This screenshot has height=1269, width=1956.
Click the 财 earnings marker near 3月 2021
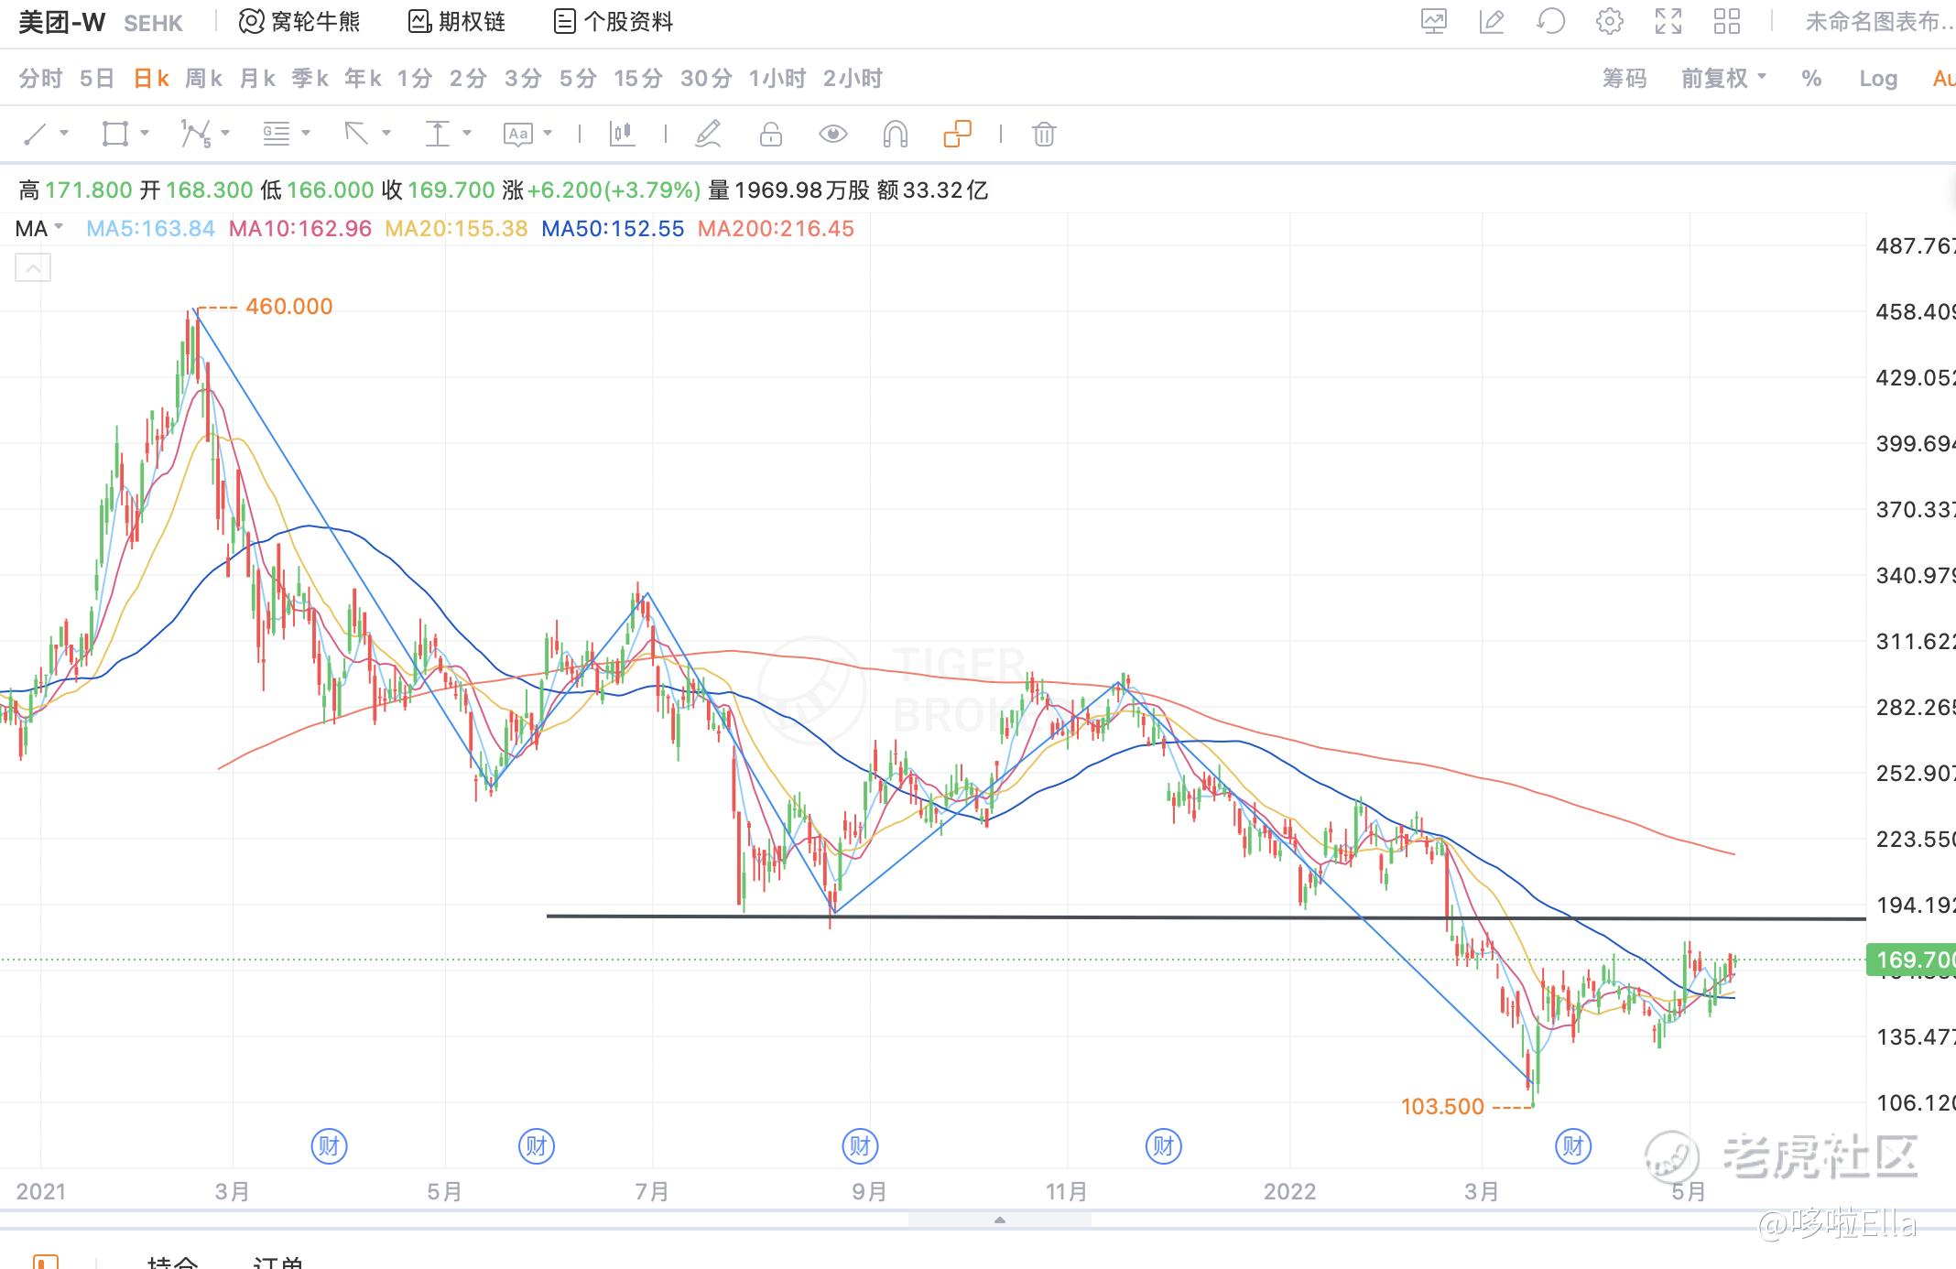click(329, 1145)
